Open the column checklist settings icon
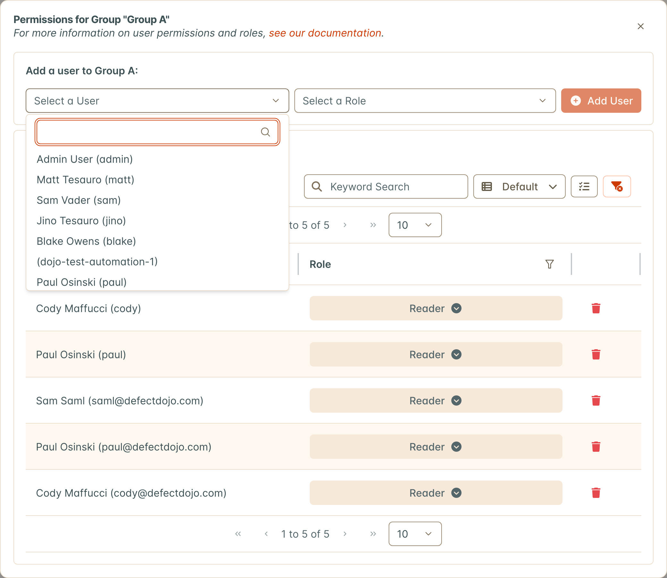Viewport: 667px width, 578px height. [x=584, y=186]
